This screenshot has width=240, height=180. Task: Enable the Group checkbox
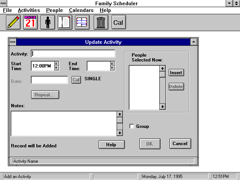click(x=132, y=126)
